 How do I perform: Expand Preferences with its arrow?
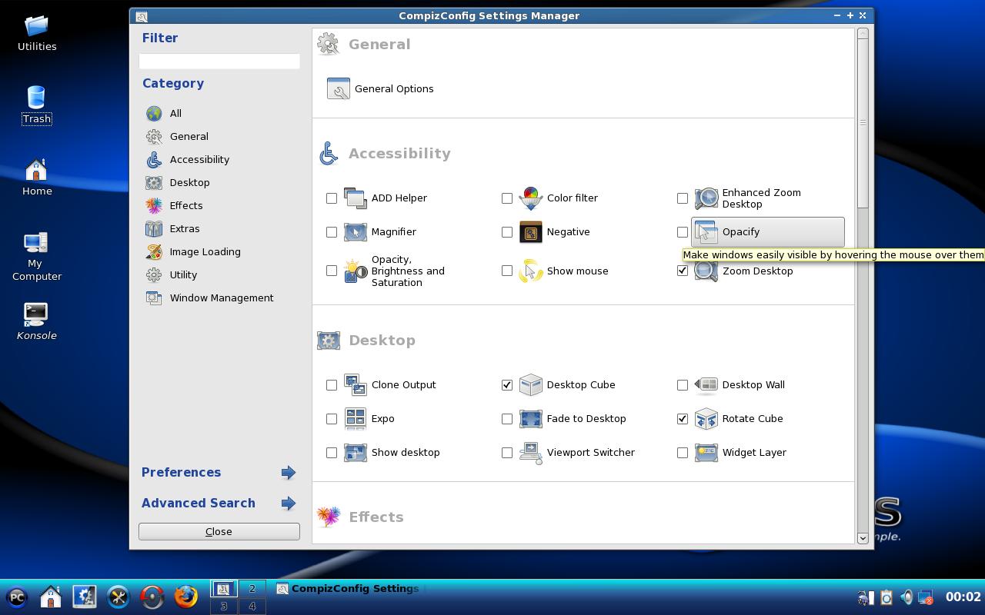click(x=289, y=472)
